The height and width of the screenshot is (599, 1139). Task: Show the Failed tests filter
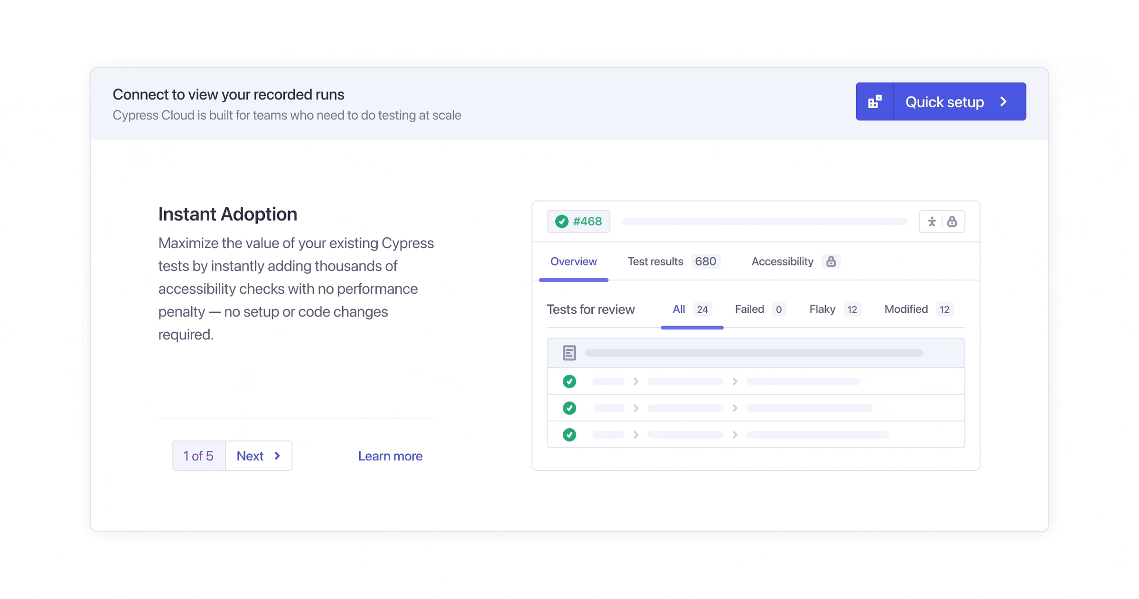(x=749, y=309)
